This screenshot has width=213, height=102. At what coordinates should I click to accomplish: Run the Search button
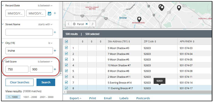coord(46,82)
